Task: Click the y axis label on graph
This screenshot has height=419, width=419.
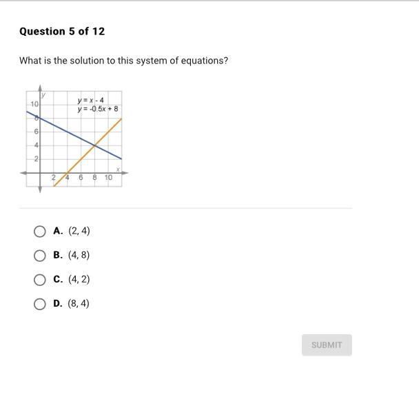Action: pos(43,95)
